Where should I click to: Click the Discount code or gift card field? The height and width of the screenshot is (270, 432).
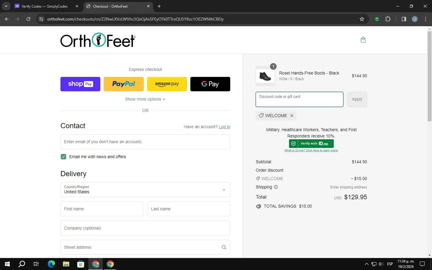click(x=300, y=99)
